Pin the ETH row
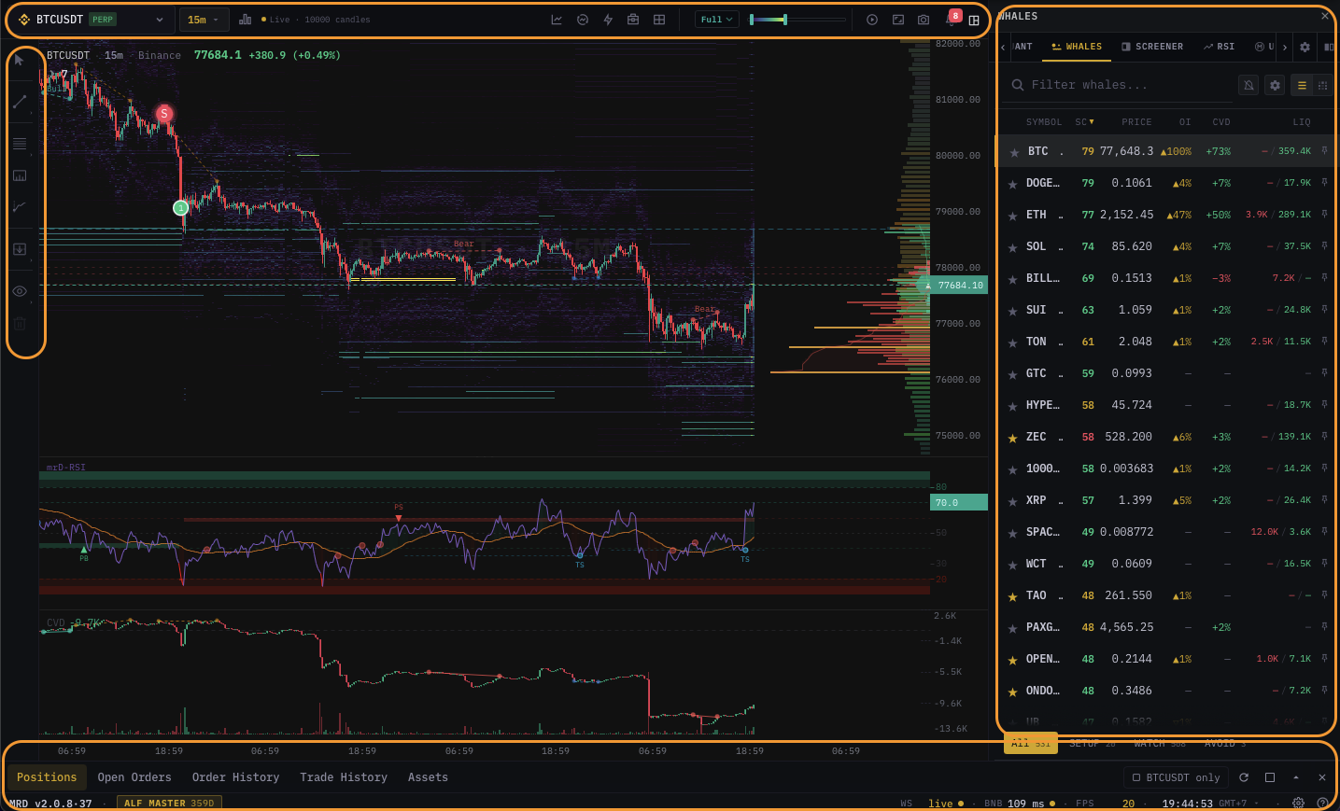Screen dimensions: 1340x811 coord(1324,215)
